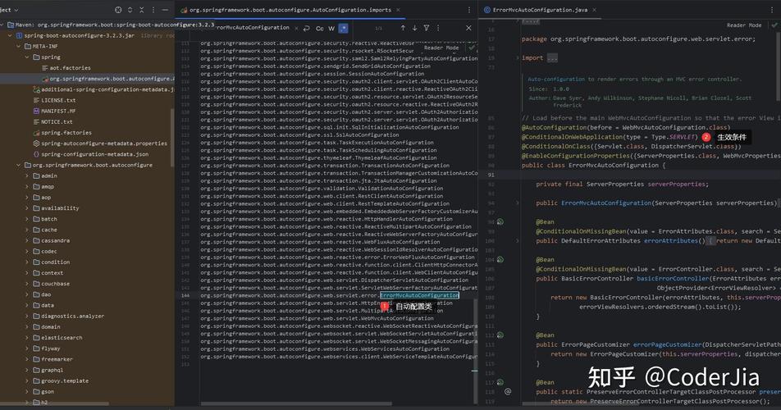Click the @ gutter icon on line 118
781x410 pixels.
(x=508, y=392)
